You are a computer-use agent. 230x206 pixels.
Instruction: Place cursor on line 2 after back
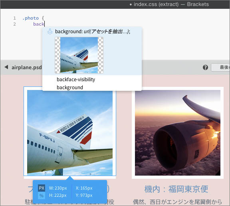tap(44, 24)
